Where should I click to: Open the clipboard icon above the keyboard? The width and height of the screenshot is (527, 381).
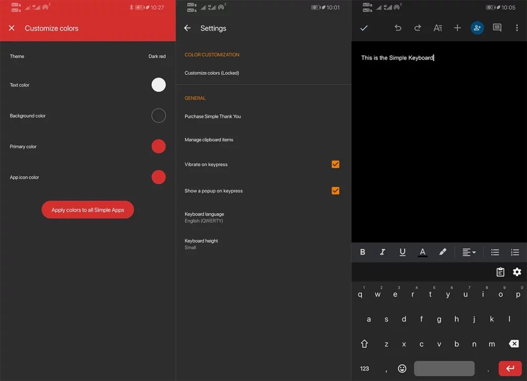pos(500,272)
